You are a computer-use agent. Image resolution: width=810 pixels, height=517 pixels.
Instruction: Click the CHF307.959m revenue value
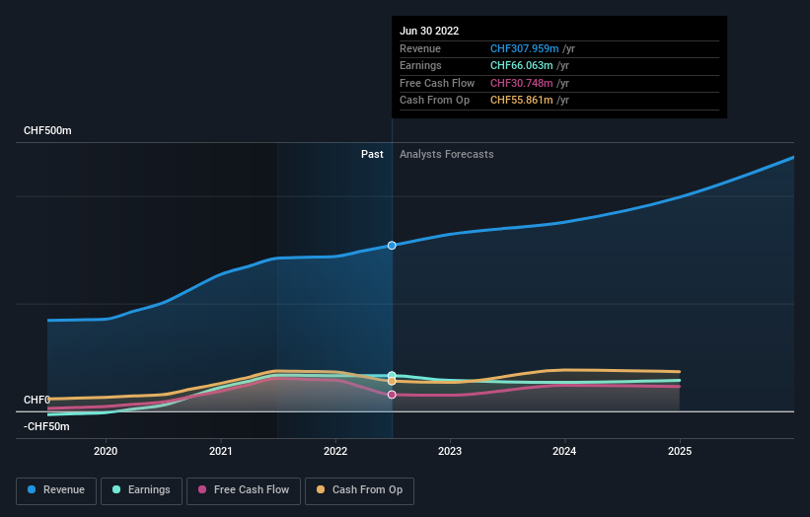(524, 48)
